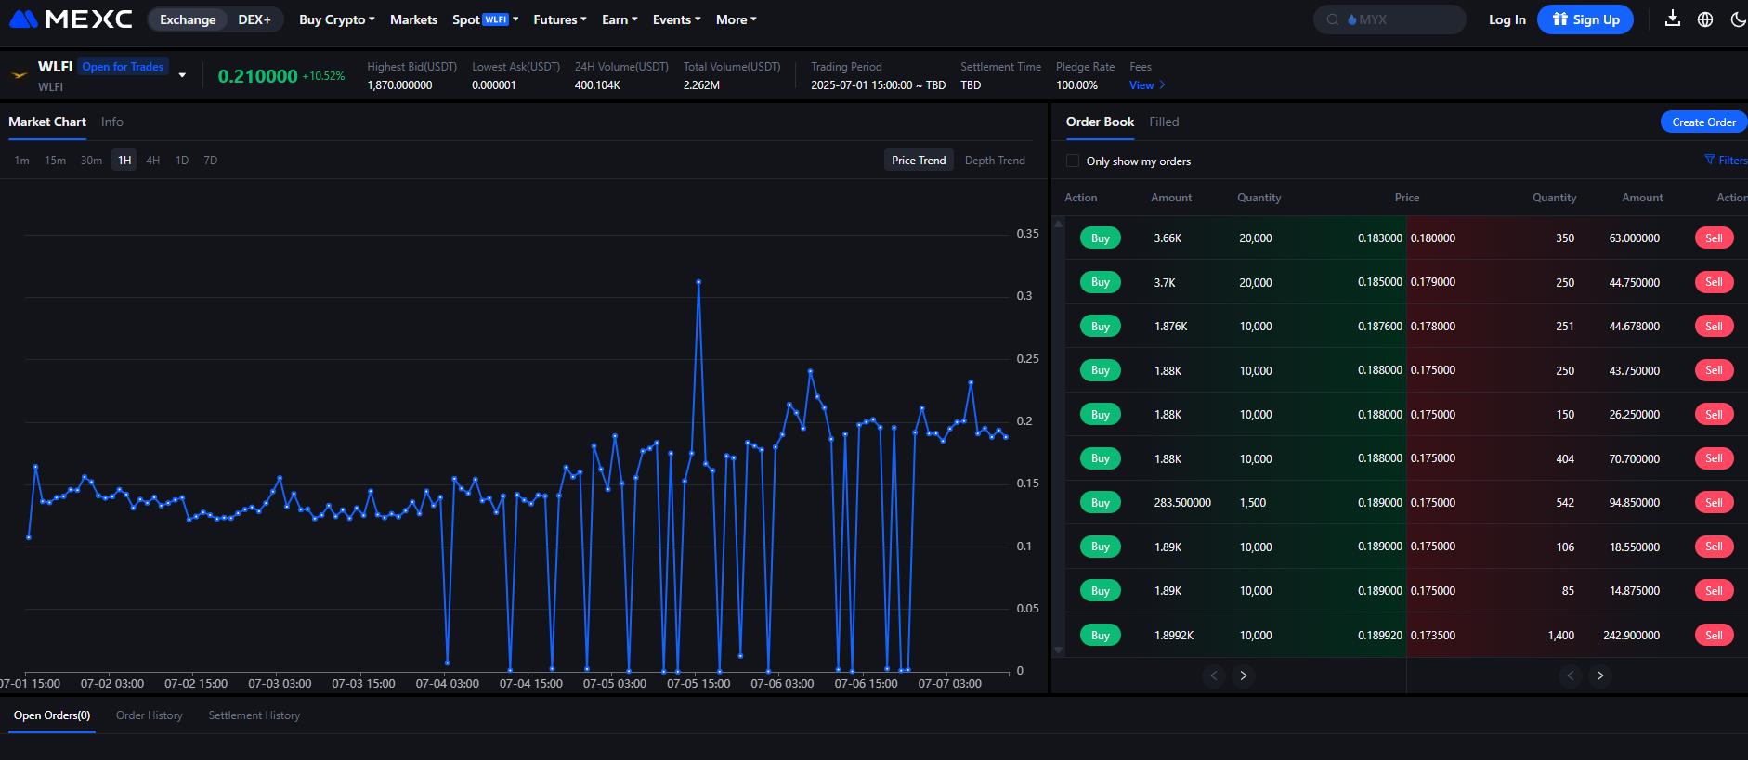Expand the Earn dropdown
1748x760 pixels.
[x=620, y=19]
